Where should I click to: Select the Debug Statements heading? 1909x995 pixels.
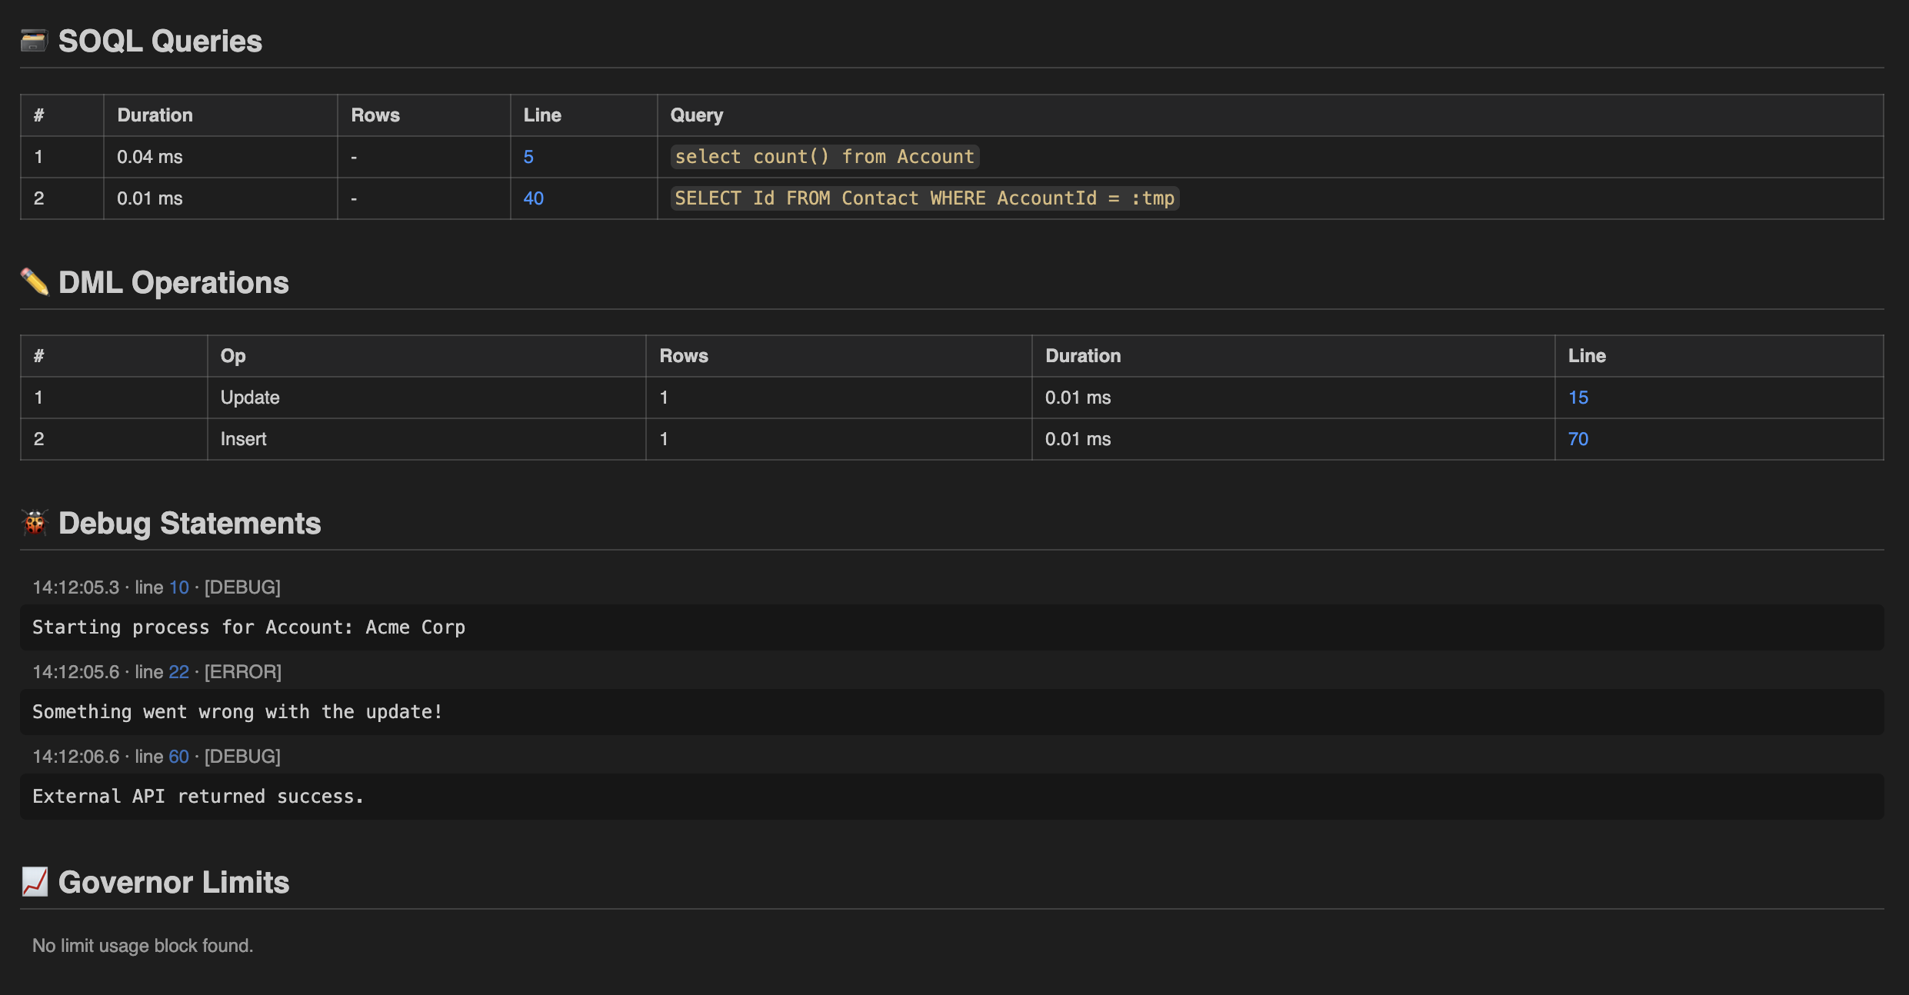coord(189,523)
